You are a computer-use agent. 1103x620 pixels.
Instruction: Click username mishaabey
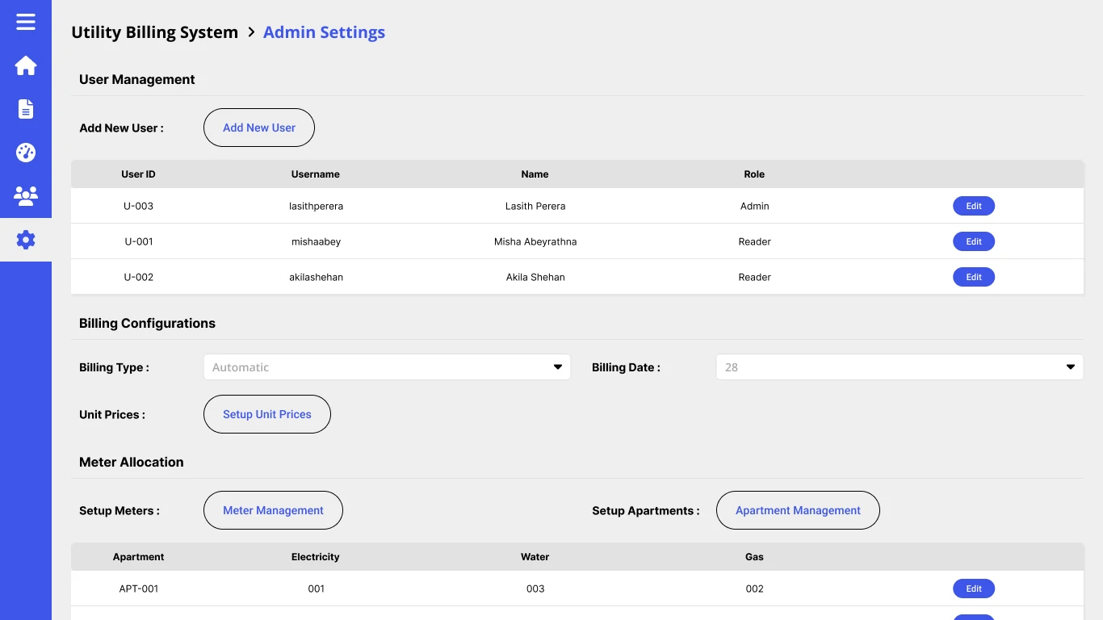coord(316,241)
